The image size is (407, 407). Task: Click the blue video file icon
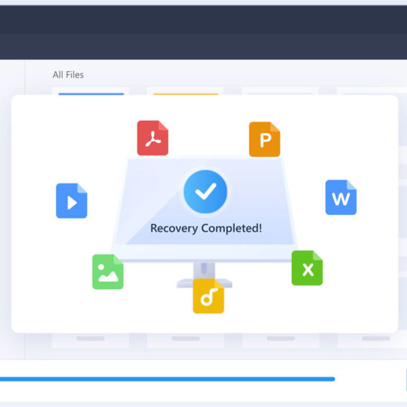tap(72, 201)
